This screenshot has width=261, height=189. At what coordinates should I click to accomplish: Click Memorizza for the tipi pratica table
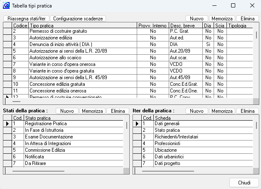pos(221,19)
